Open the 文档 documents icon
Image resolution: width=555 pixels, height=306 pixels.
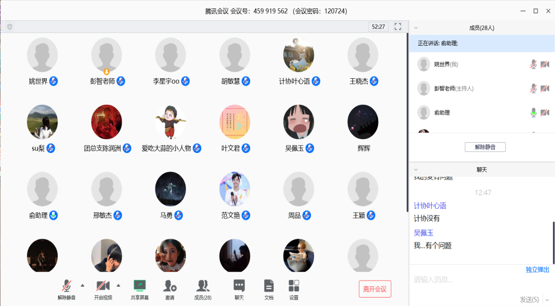269,286
